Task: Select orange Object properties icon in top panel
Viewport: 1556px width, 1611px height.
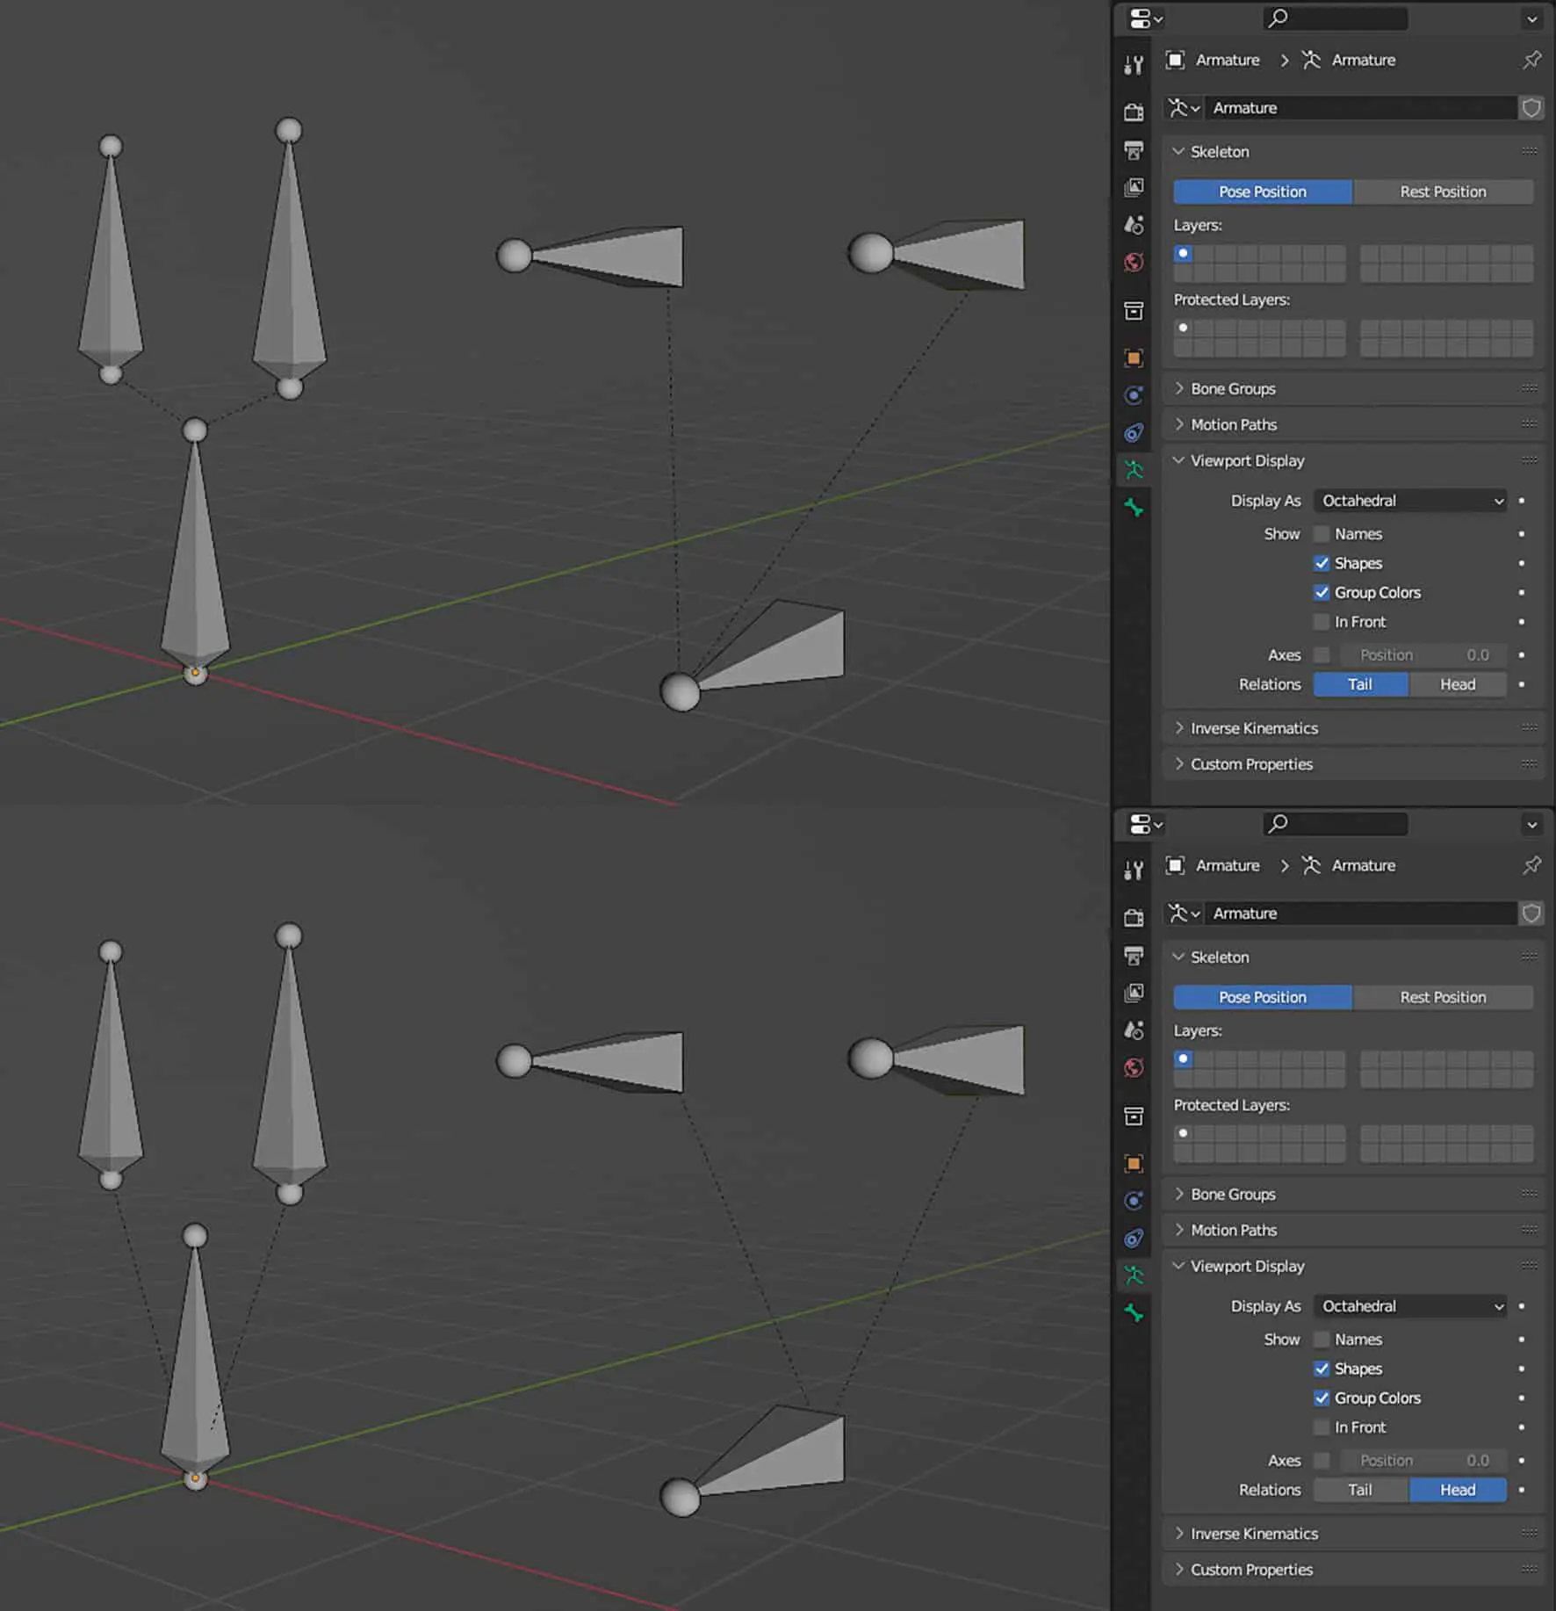Action: (x=1134, y=358)
